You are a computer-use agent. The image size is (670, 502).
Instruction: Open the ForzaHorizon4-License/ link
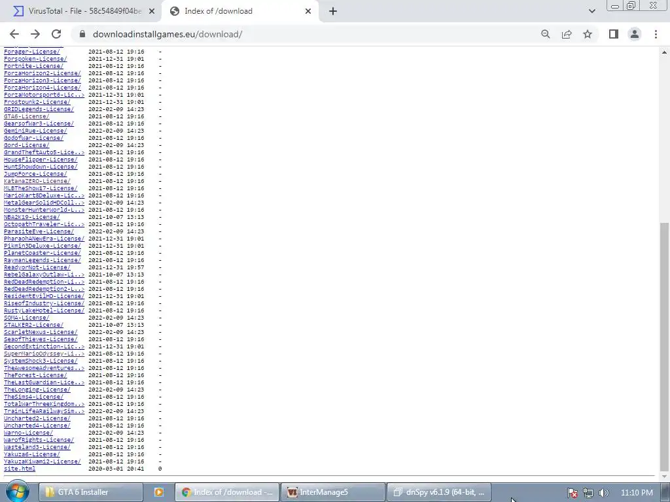pyautogui.click(x=43, y=88)
